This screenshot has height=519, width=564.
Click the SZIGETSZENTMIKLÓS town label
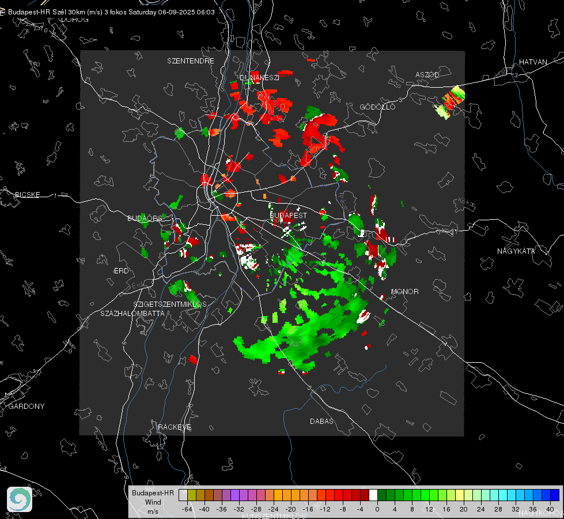(170, 304)
